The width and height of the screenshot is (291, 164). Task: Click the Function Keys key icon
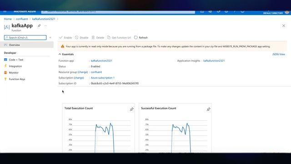pos(5,79)
